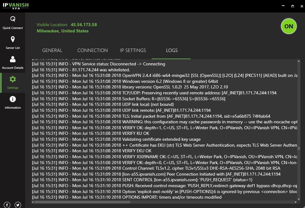Click the IPVanish VPN logo

[16, 6]
